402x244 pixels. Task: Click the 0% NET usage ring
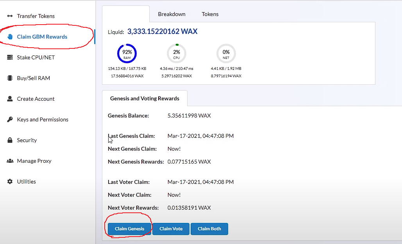226,53
